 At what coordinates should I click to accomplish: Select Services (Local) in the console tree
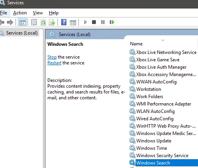22,33
